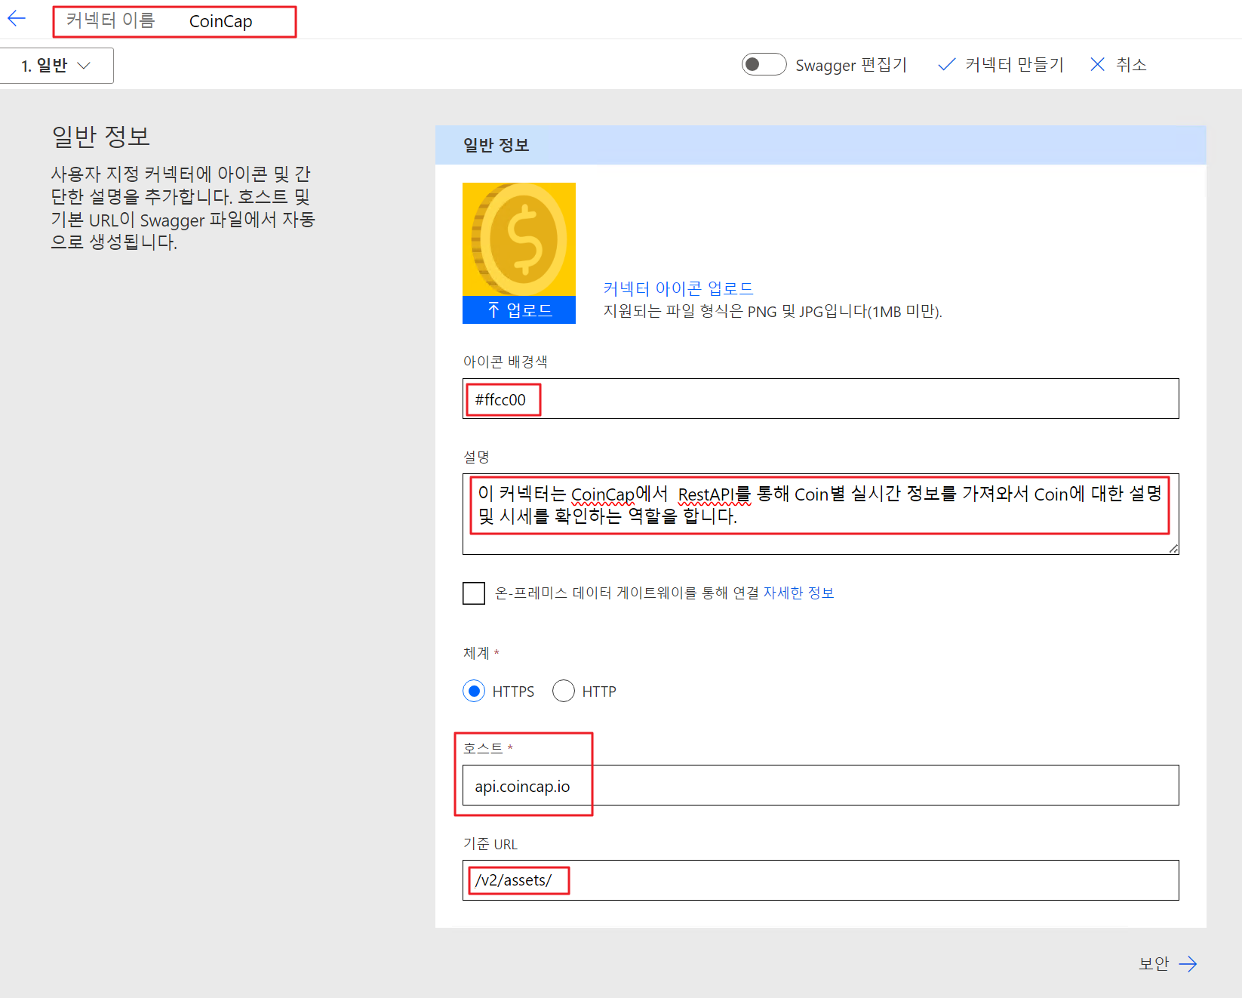Select the HTTP radio button
The image size is (1242, 998).
[x=564, y=691]
